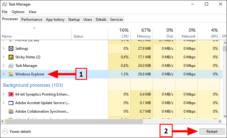Maximize the Task Manager window
227x138 pixels.
(207, 4)
